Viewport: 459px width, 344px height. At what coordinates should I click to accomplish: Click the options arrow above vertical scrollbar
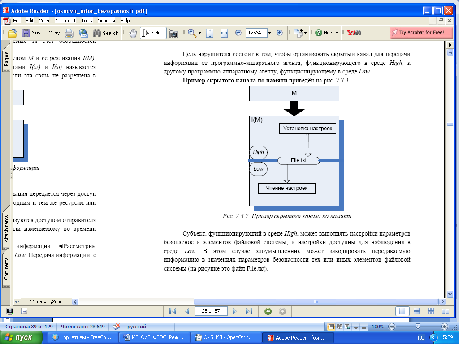(x=450, y=45)
